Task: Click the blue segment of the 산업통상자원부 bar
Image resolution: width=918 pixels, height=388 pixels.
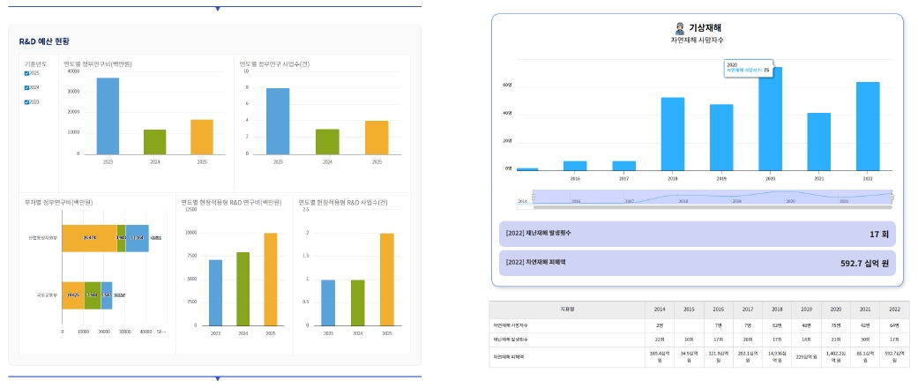Action: pyautogui.click(x=137, y=238)
